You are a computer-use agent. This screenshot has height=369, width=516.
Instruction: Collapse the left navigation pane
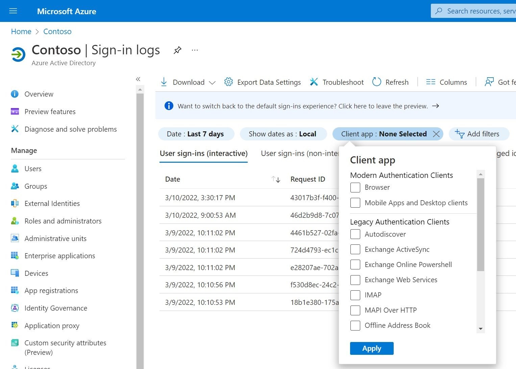pos(138,79)
